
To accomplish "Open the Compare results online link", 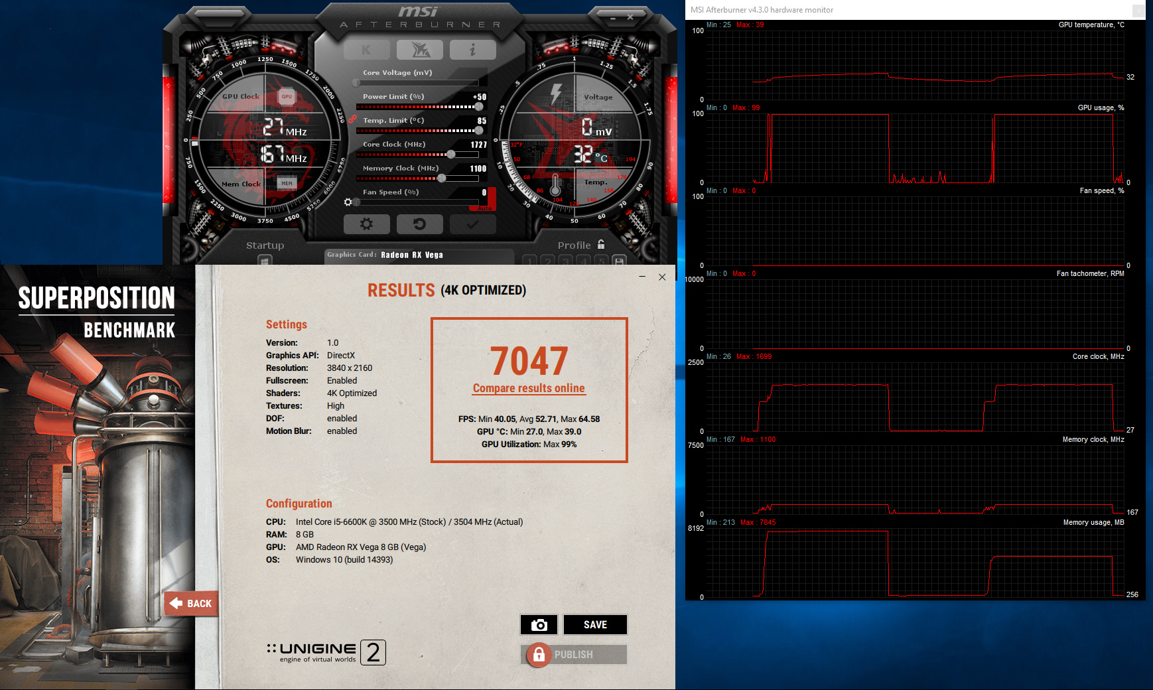I will pos(529,388).
